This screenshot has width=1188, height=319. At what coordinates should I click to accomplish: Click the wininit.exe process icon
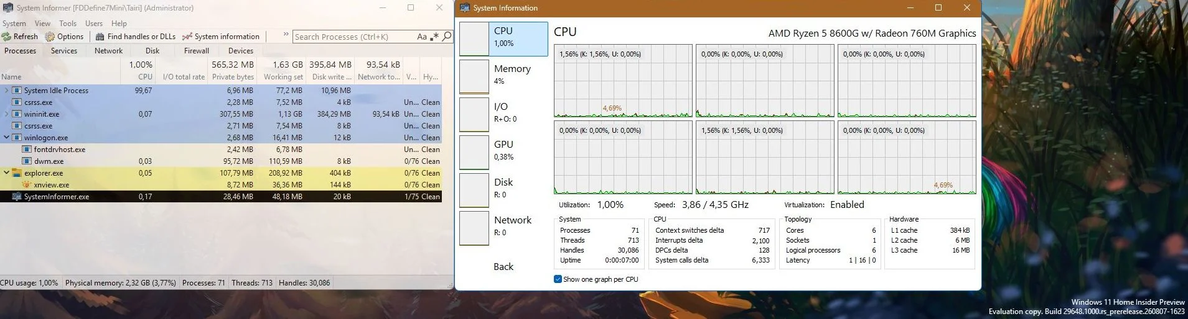pyautogui.click(x=17, y=114)
